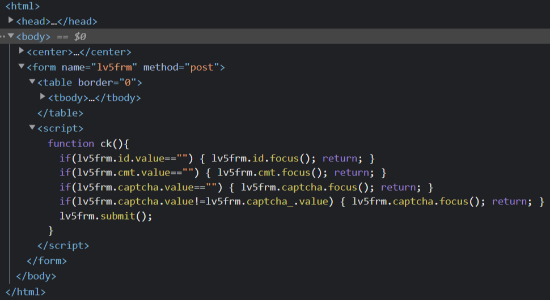Click the lv5frm.cmt.value check line

point(223,173)
